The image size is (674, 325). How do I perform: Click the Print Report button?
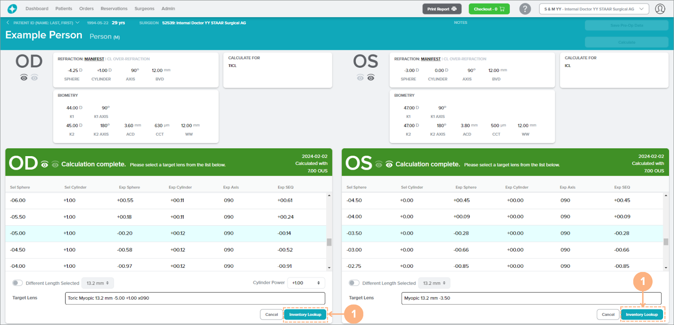442,9
